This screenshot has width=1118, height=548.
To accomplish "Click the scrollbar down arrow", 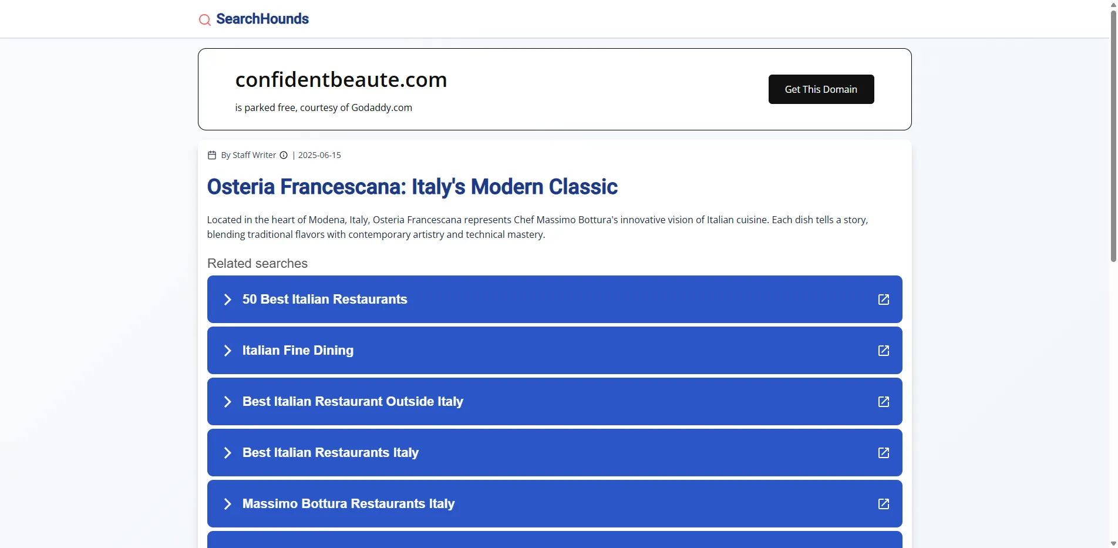I will [1113, 543].
